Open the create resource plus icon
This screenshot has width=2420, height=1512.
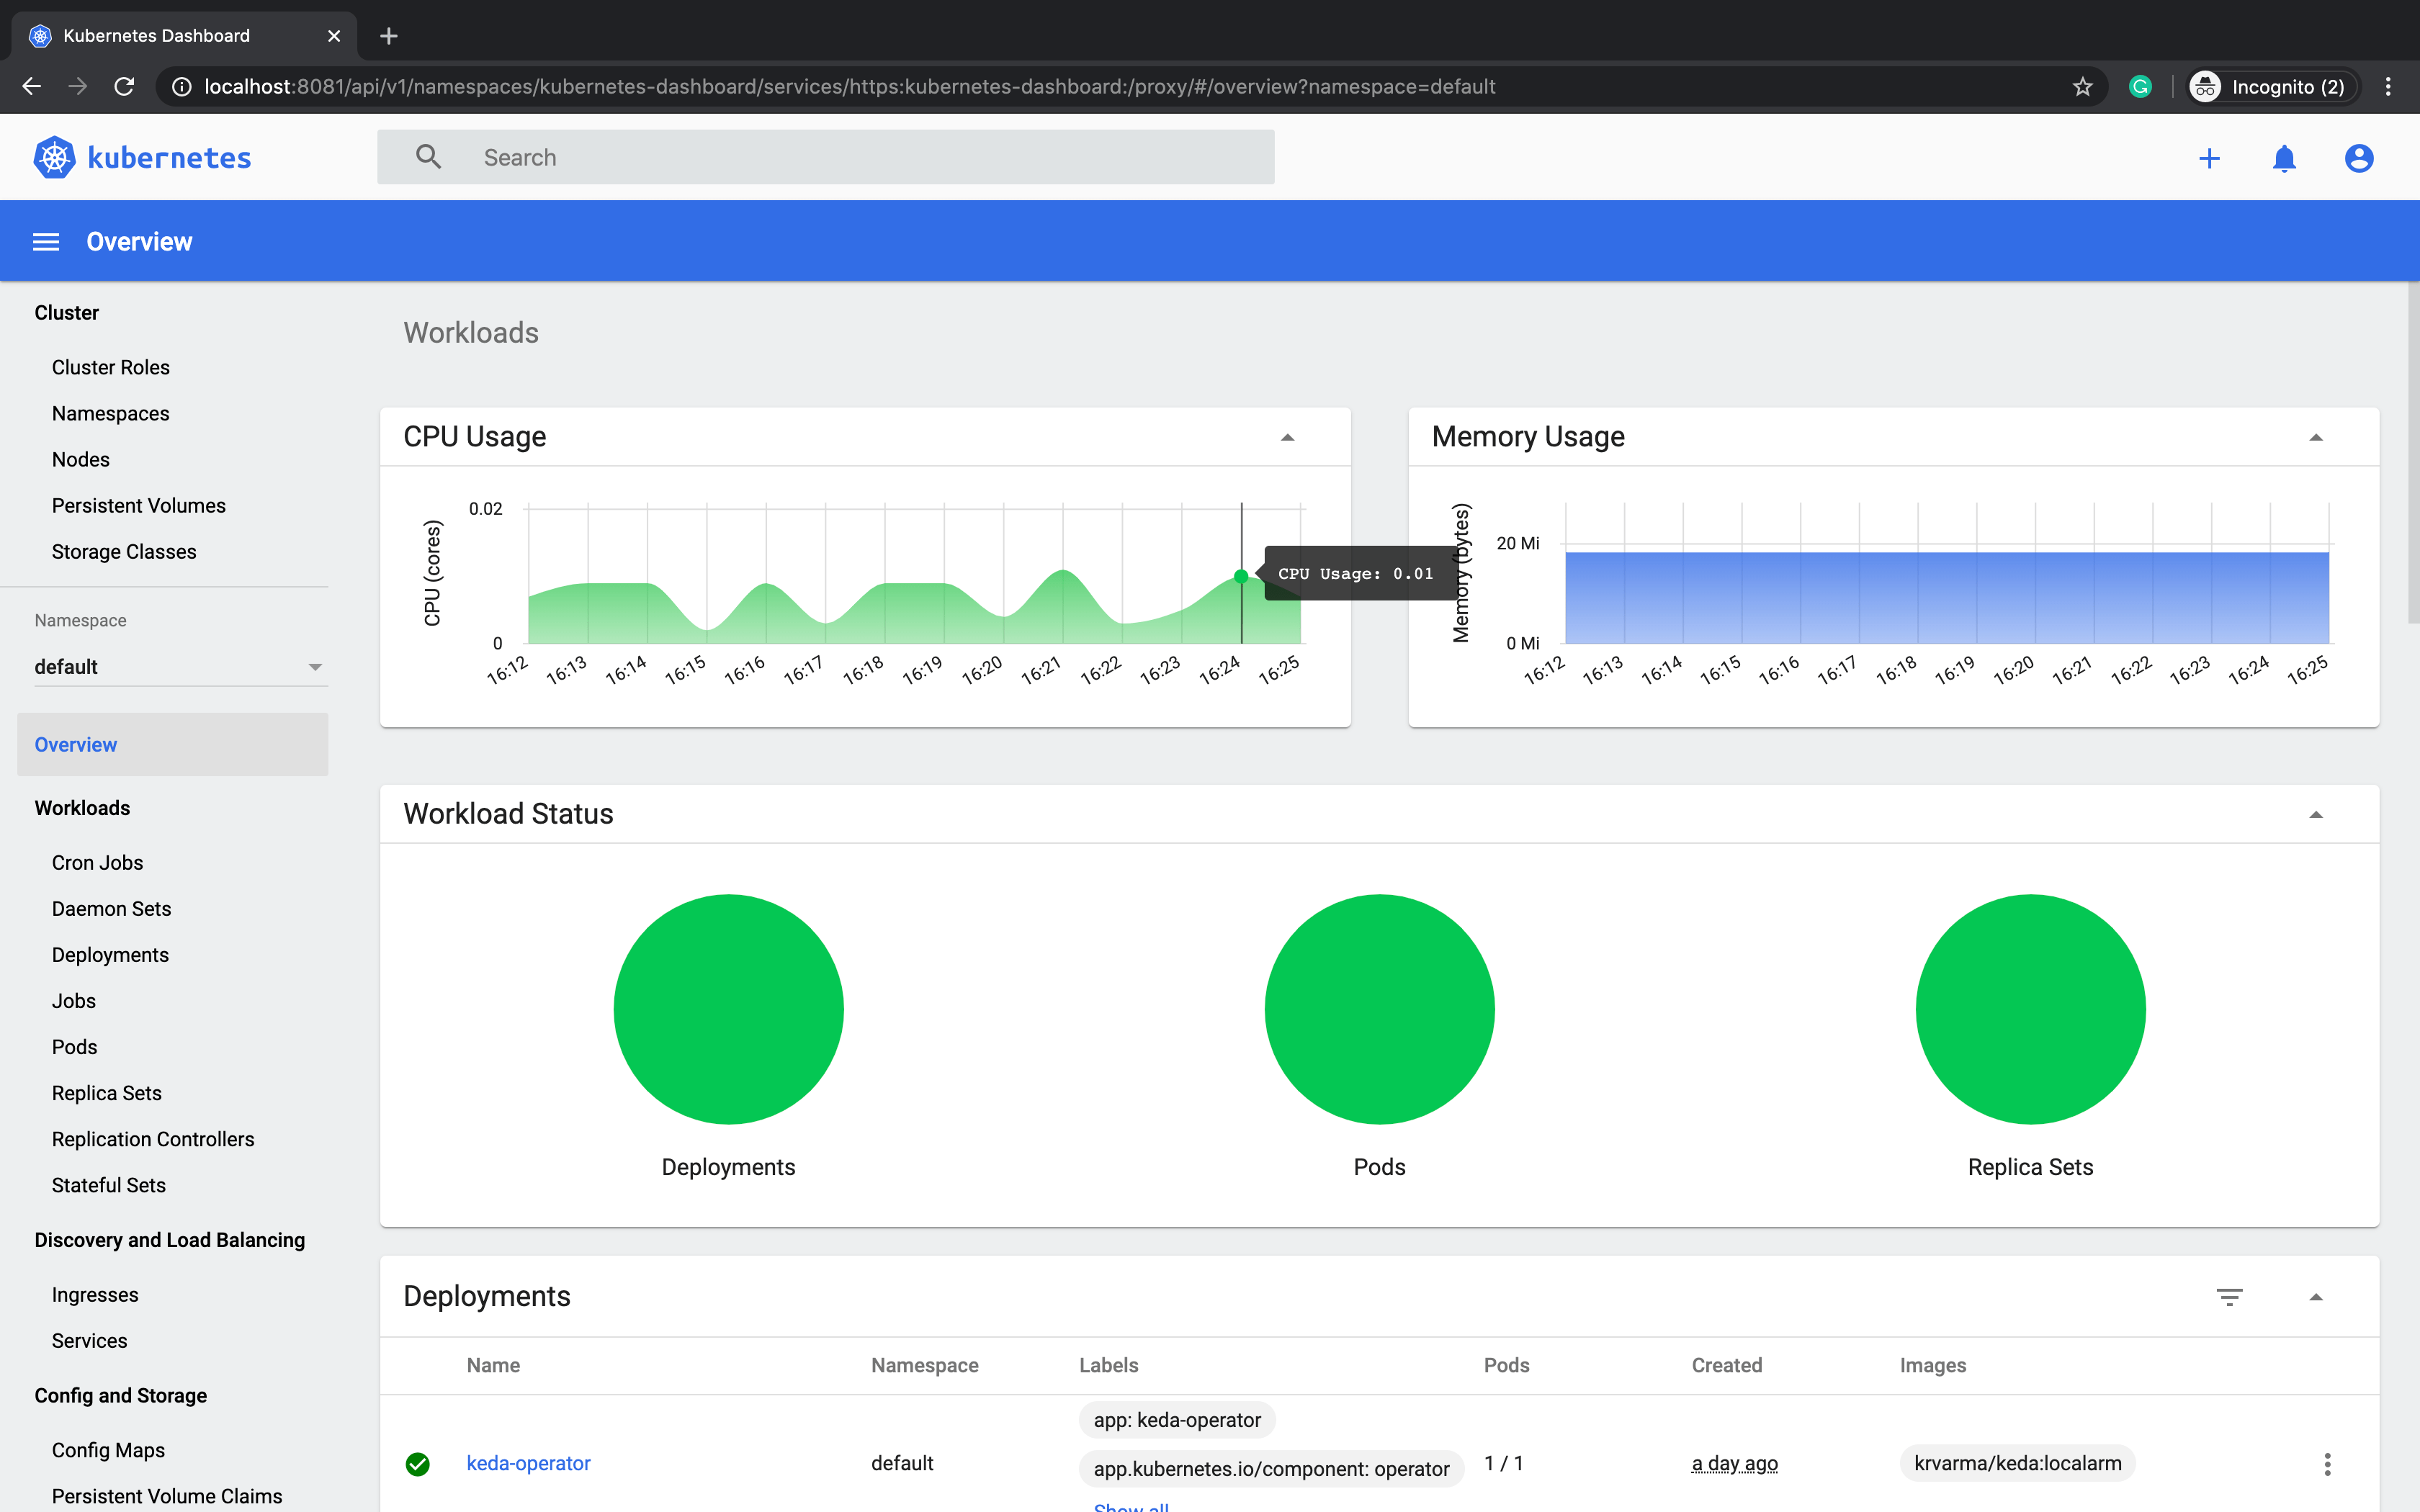click(x=2209, y=157)
